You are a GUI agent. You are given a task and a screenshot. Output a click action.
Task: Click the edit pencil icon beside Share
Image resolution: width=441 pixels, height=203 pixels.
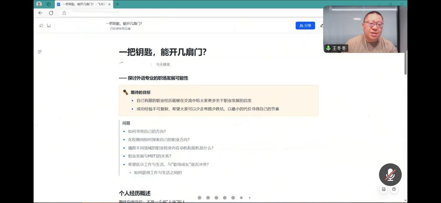pos(321,26)
